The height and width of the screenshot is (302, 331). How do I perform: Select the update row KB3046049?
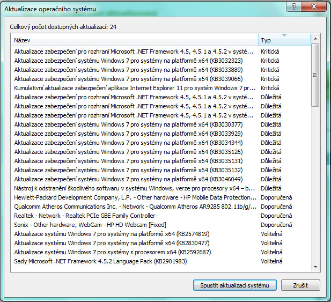[161, 179]
